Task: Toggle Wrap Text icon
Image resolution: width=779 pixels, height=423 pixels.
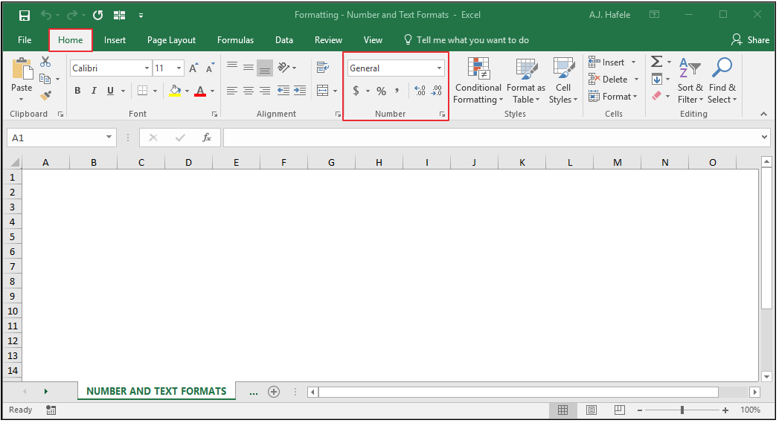Action: pyautogui.click(x=322, y=67)
